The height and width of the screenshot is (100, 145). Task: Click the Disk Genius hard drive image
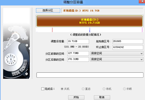coord(16,43)
